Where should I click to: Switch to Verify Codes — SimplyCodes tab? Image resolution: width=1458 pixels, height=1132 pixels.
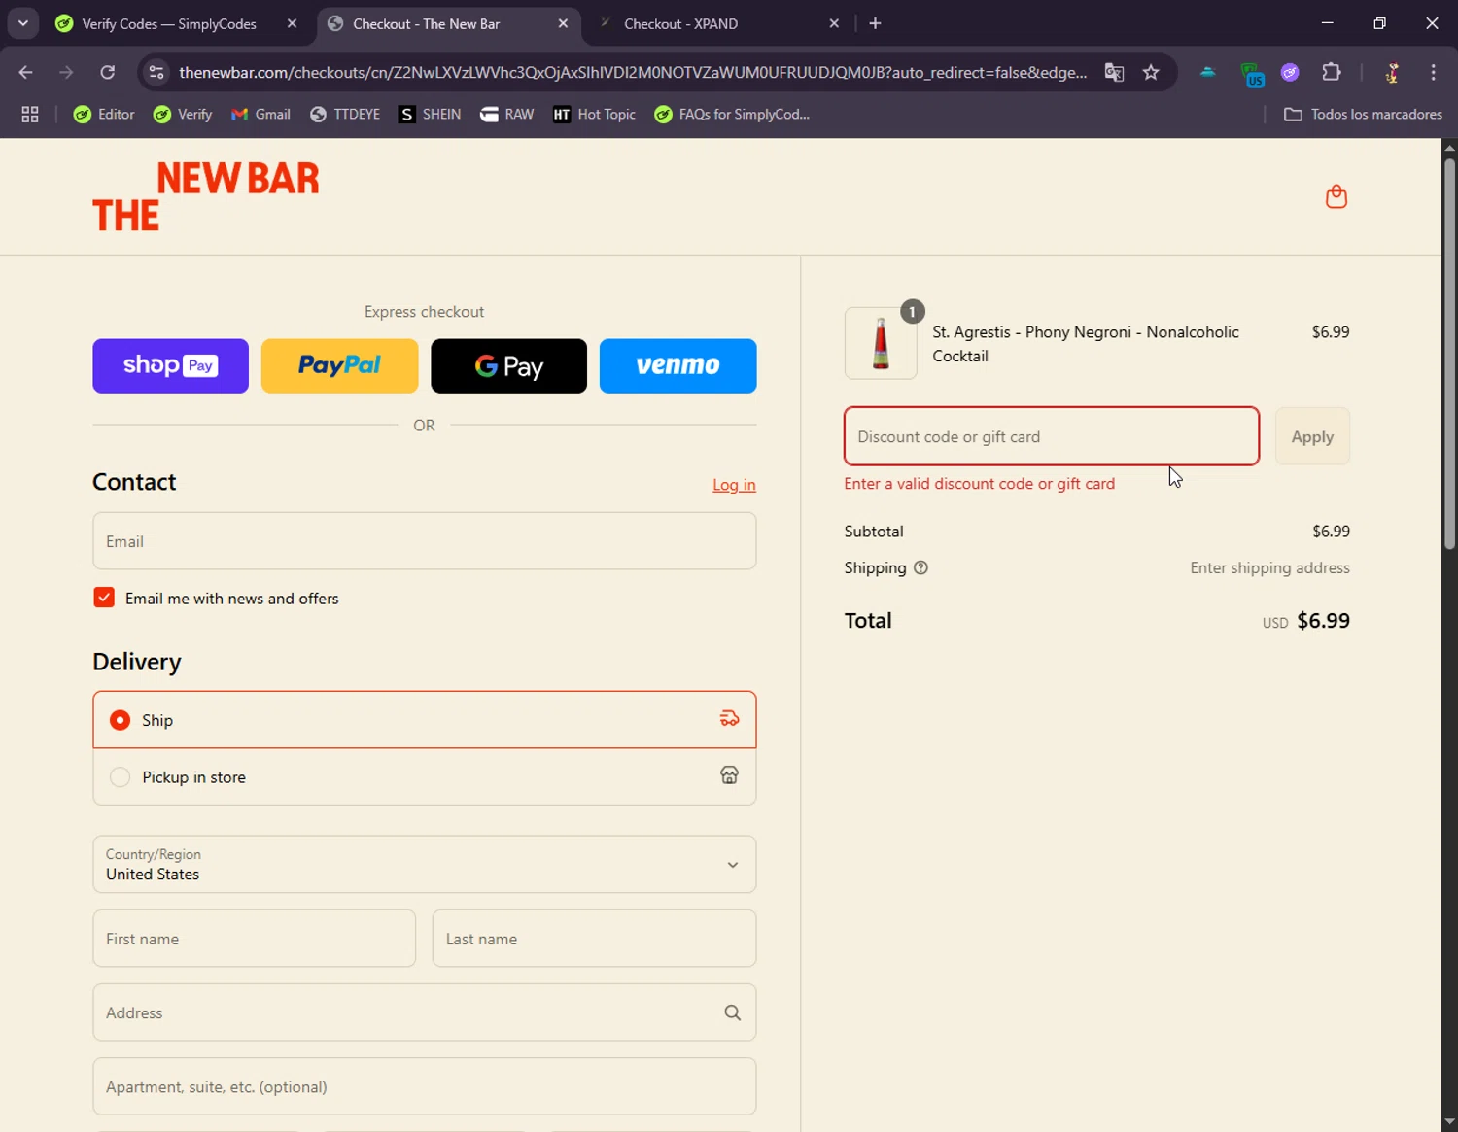pos(169,23)
